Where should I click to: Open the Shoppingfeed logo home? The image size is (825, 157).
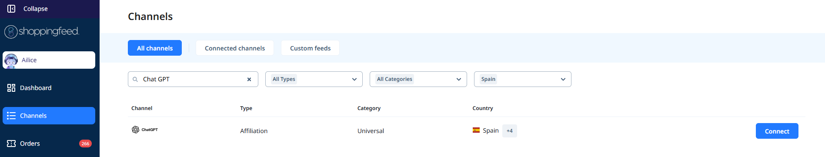(42, 31)
